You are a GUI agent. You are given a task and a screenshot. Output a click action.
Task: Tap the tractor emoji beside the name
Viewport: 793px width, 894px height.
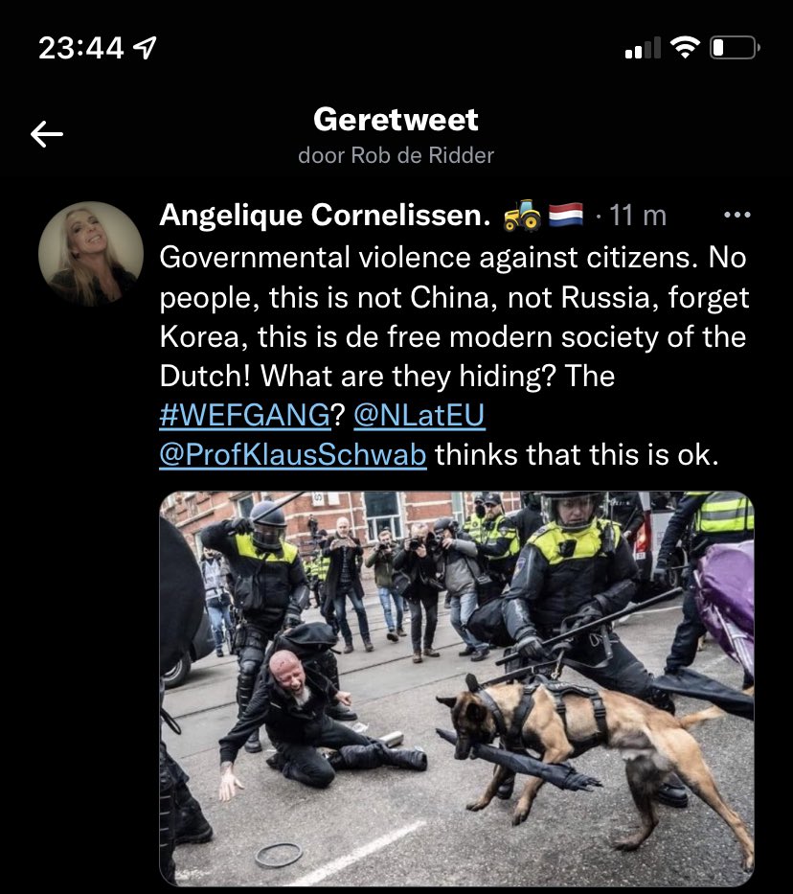(x=522, y=216)
